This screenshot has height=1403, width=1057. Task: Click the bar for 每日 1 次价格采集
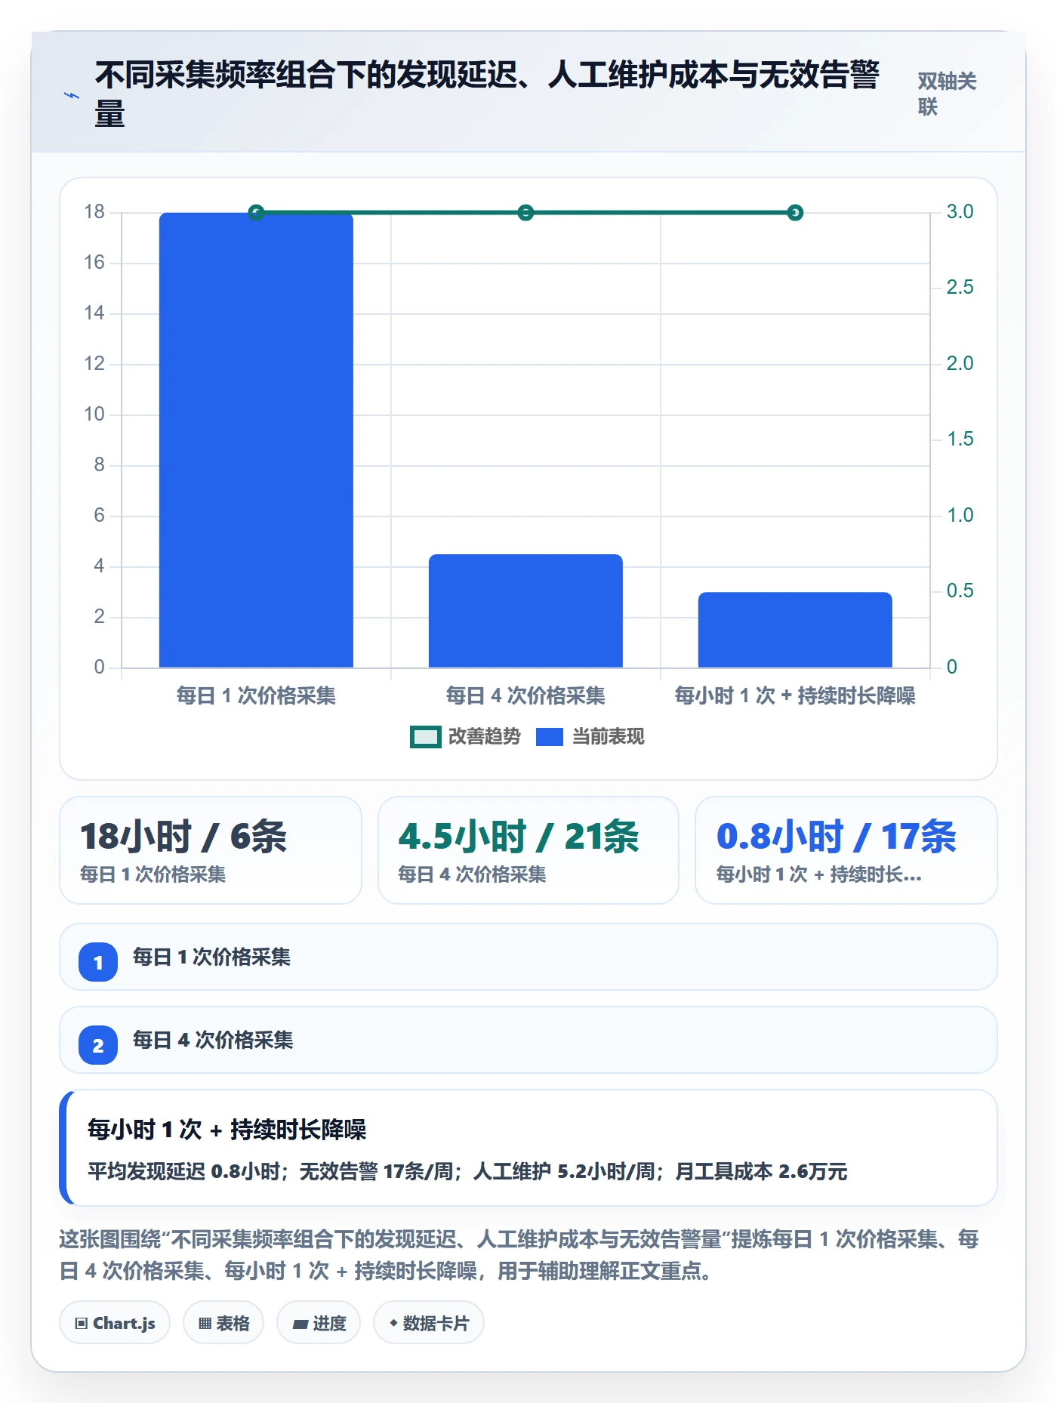(x=256, y=440)
